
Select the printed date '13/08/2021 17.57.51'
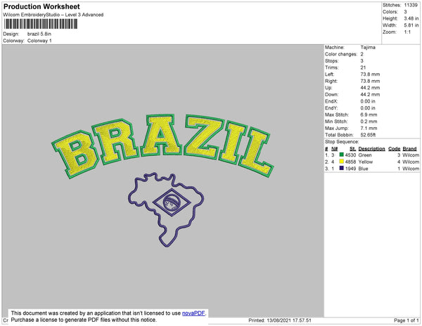click(289, 320)
